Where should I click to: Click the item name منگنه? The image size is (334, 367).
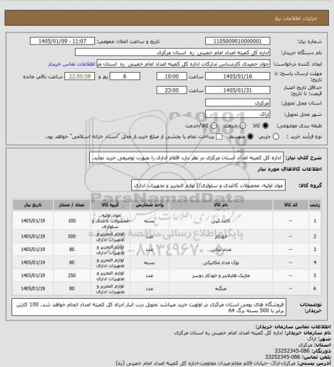click(221, 289)
